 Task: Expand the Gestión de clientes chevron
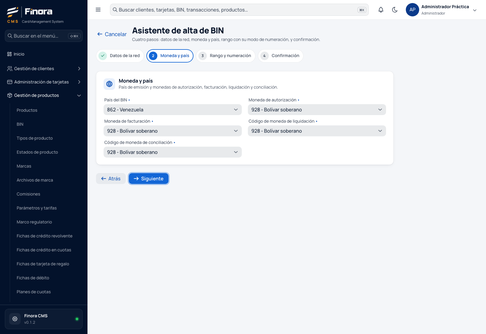tap(79, 69)
